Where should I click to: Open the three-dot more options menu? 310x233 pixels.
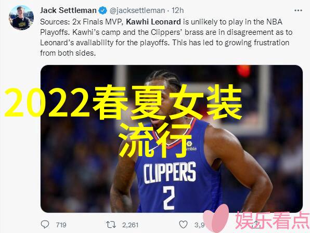point(298,10)
